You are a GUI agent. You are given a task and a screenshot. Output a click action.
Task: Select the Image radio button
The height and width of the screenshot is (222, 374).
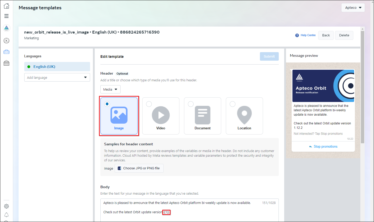[107, 104]
